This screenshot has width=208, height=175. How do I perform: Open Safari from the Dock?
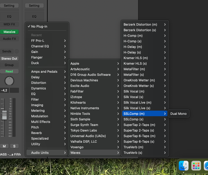[x=206, y=166]
